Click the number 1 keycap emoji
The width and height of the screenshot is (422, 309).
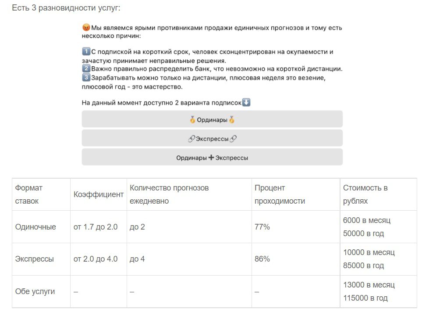coord(86,51)
